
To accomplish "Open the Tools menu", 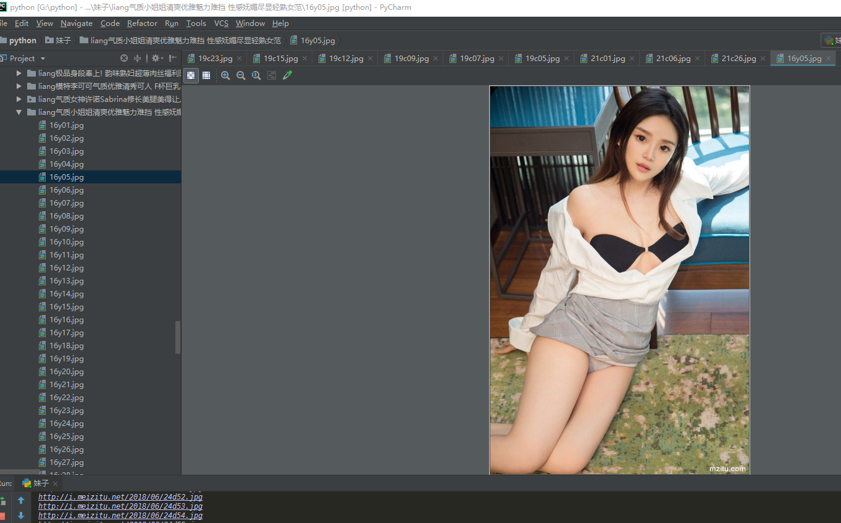I will [196, 23].
